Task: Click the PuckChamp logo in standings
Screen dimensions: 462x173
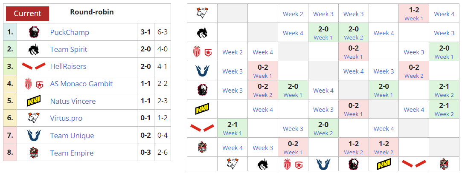Action: [x=34, y=32]
